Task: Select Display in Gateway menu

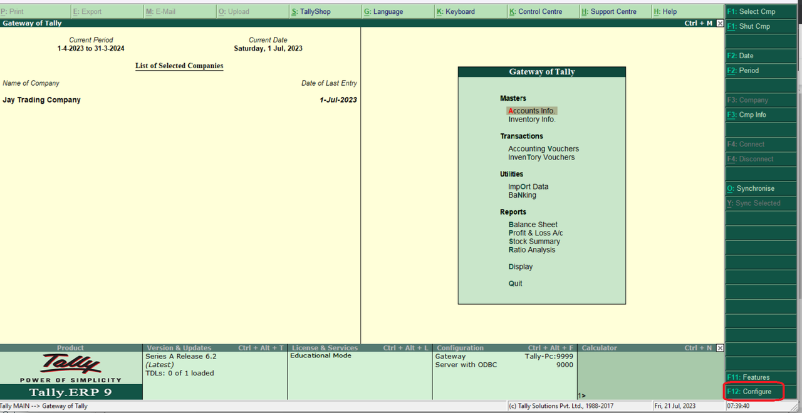Action: tap(520, 267)
